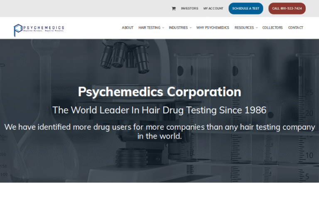Click the Call 800-522-7424 button

pos(287,8)
